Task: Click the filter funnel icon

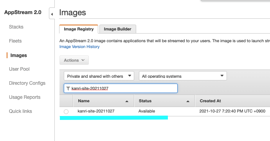Action: click(x=68, y=88)
